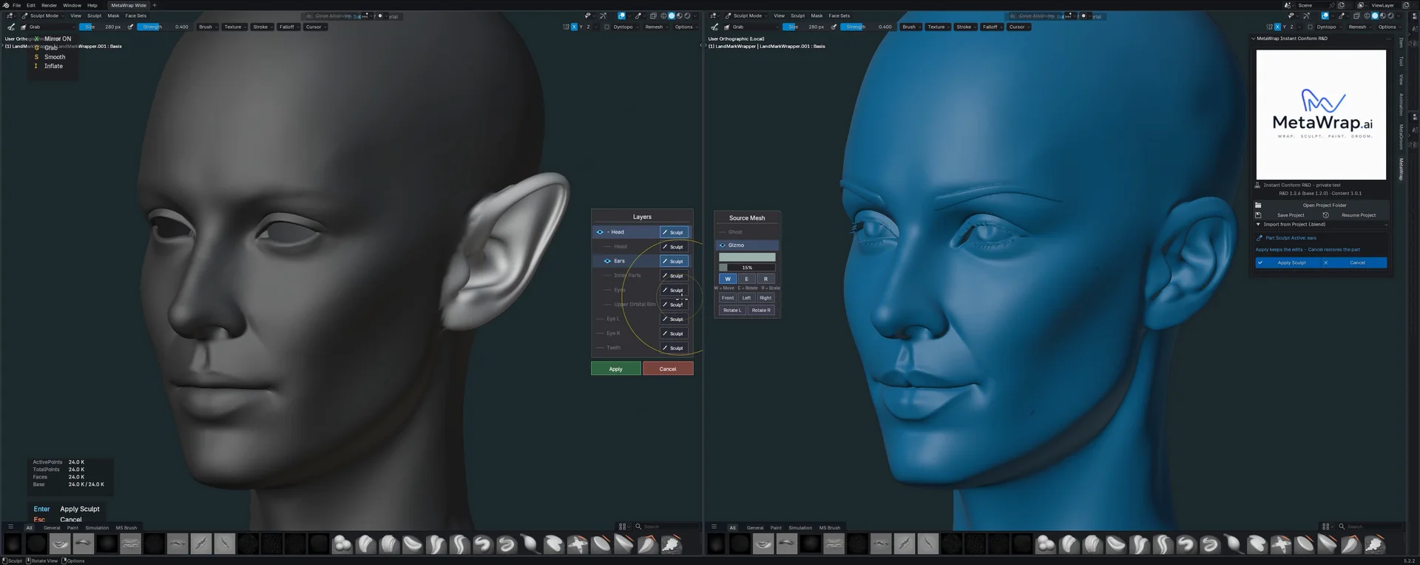
Task: Switch to the MetaGroom sidebar tab
Action: (x=1401, y=137)
